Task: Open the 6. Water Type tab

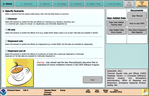Action: point(94,4)
